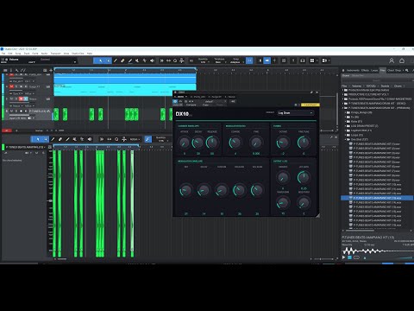Open the Transport menu

click(56, 54)
